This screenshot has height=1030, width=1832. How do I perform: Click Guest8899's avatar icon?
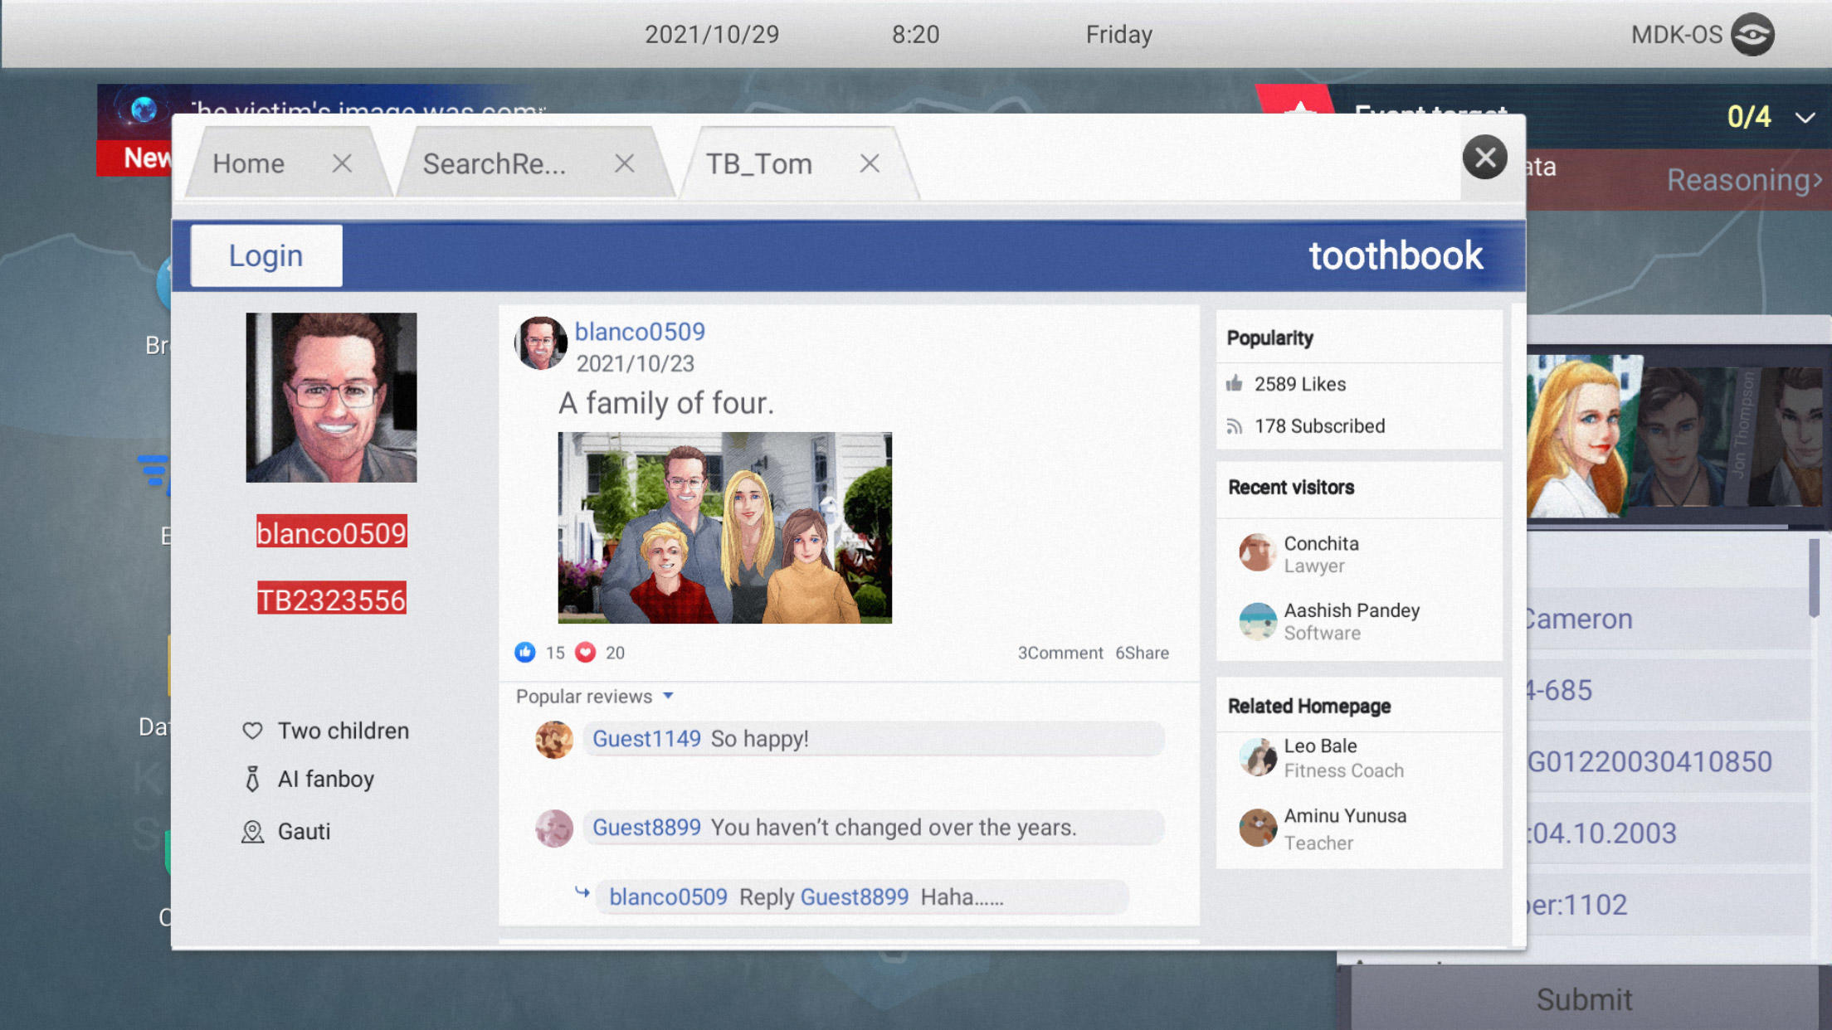point(554,828)
